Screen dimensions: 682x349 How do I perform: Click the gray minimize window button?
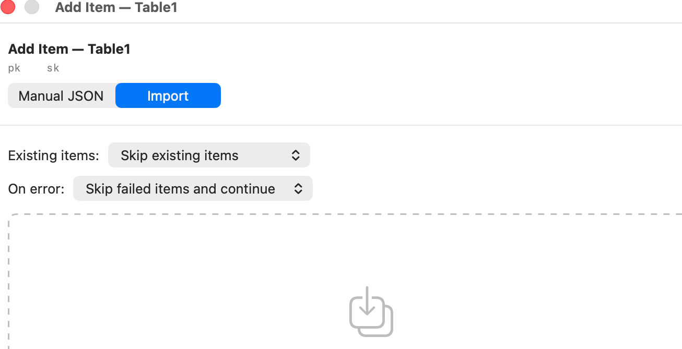32,7
